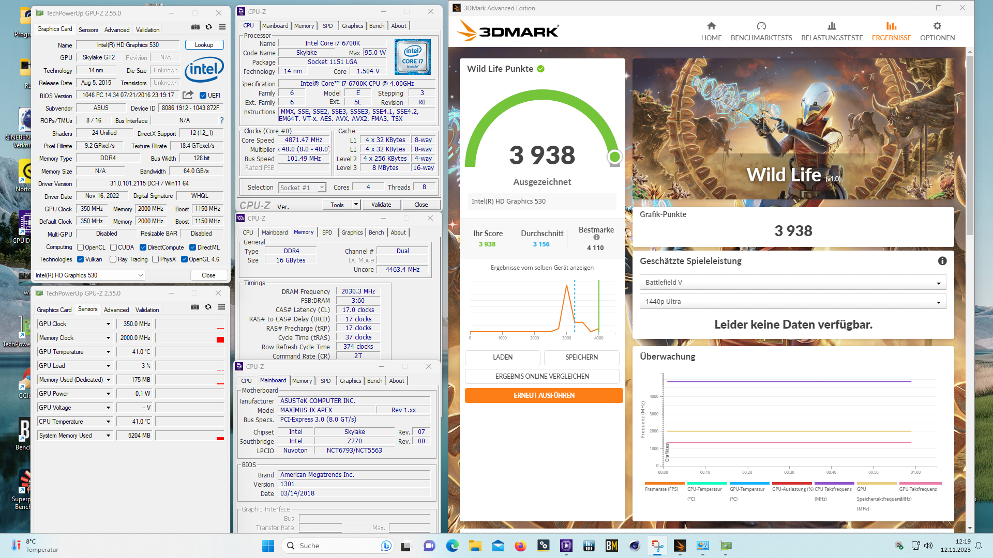Toggle OpenGL 4.6 checkbox in GPU-Z
Viewport: 993px width, 558px height.
[x=184, y=259]
